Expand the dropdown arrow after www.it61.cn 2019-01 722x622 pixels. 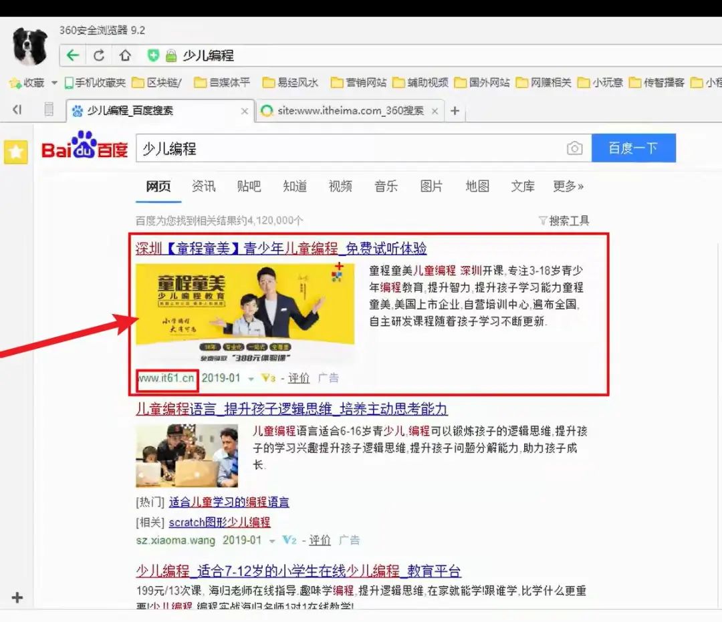[251, 379]
